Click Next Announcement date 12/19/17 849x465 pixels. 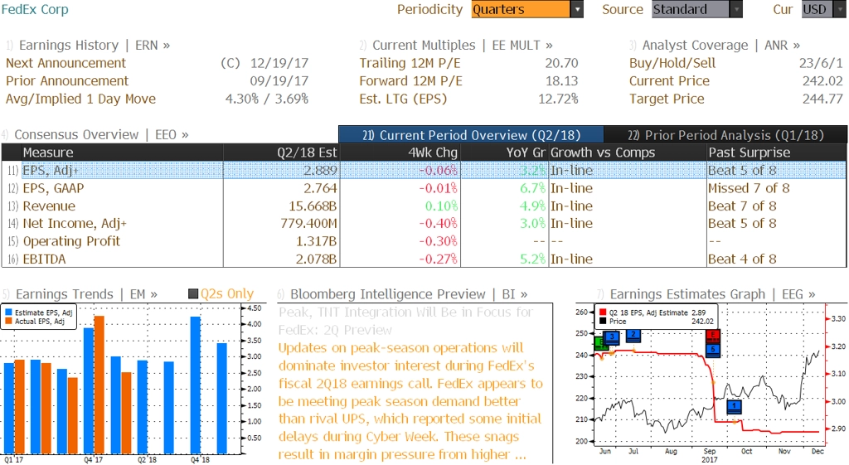pyautogui.click(x=279, y=63)
